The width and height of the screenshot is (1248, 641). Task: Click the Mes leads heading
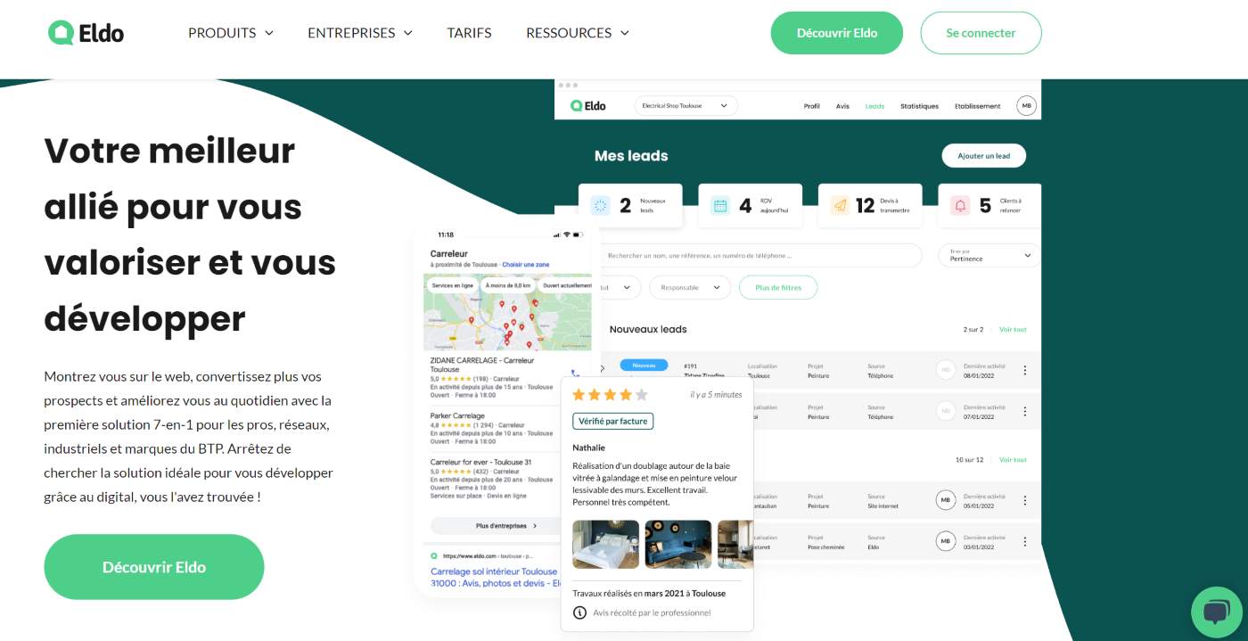point(631,156)
